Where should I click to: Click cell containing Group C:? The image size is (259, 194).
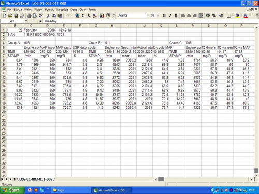(177, 43)
